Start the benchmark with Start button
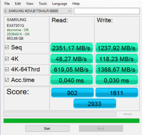Viewport: 142px width, 135px height. pos(47,129)
